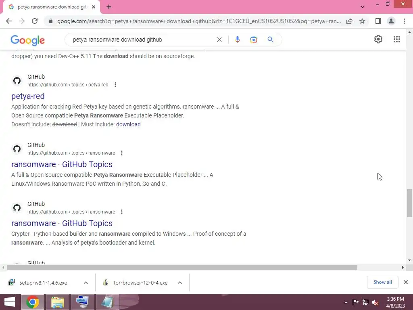Viewport: 413px width, 310px height.
Task: Click the horizontal scrollbar thumb
Action: pyautogui.click(x=182, y=267)
